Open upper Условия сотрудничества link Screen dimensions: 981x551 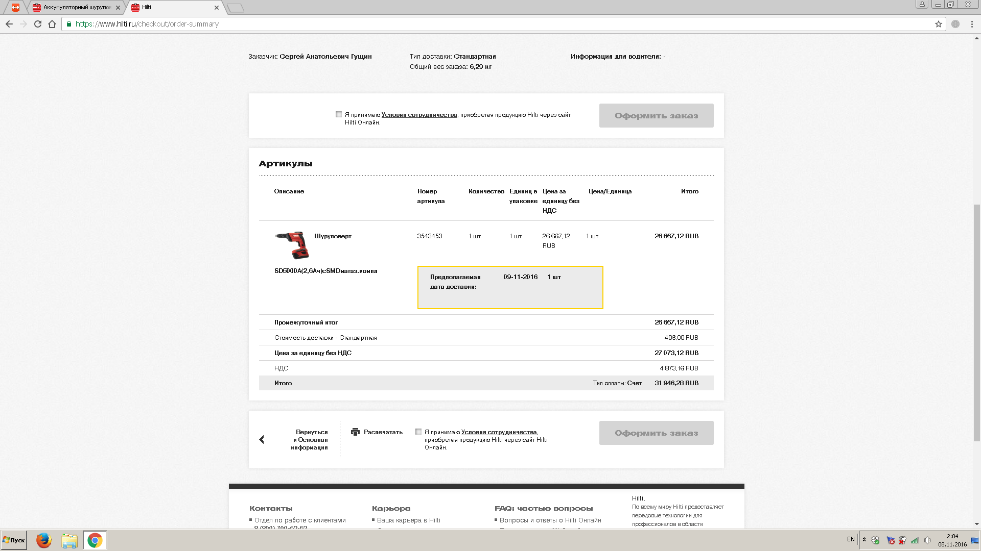(x=419, y=115)
